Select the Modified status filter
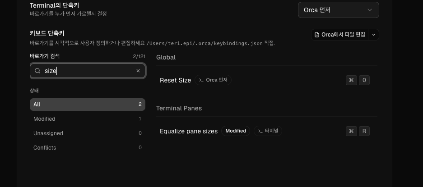The image size is (423, 187). coord(88,119)
